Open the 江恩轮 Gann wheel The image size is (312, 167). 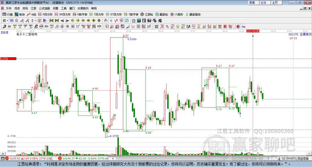(147, 15)
